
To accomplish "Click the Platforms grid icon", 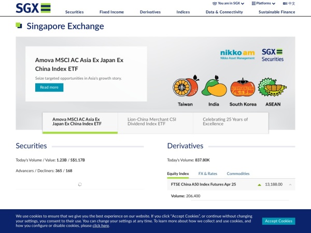I will tap(253, 4).
